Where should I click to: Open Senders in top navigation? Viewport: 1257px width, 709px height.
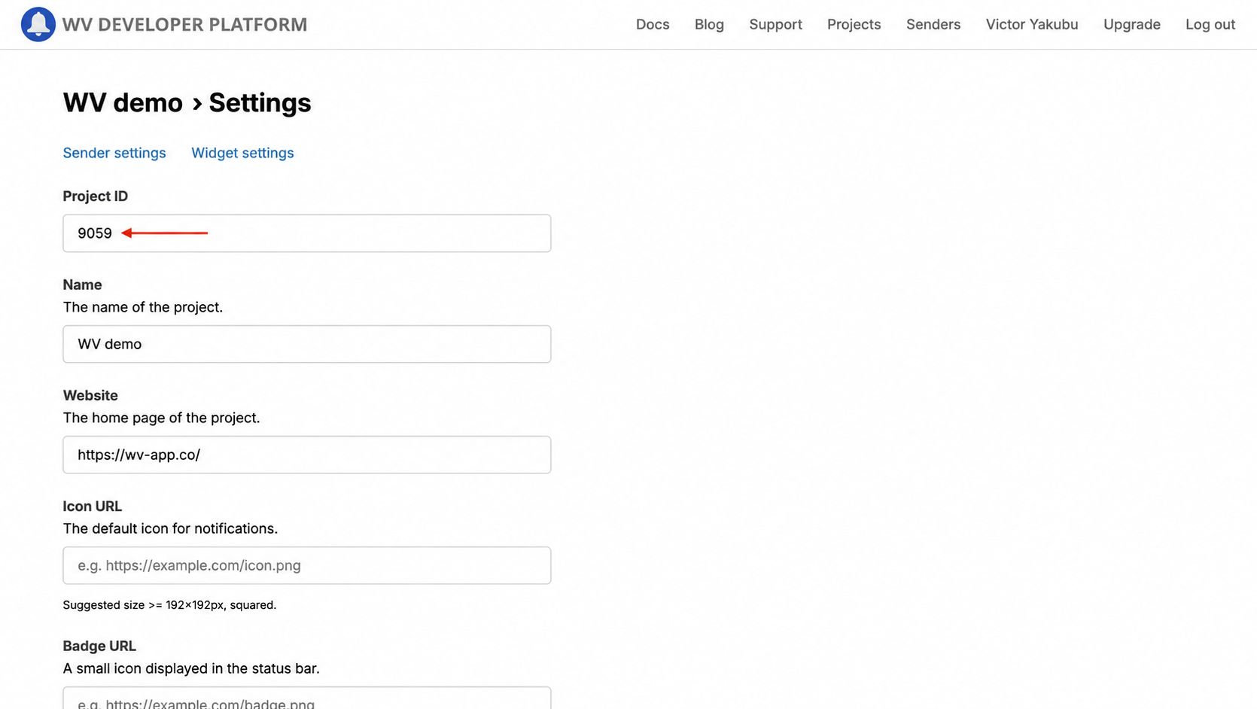[933, 24]
